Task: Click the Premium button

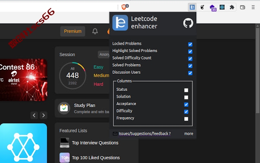Action: (73, 31)
